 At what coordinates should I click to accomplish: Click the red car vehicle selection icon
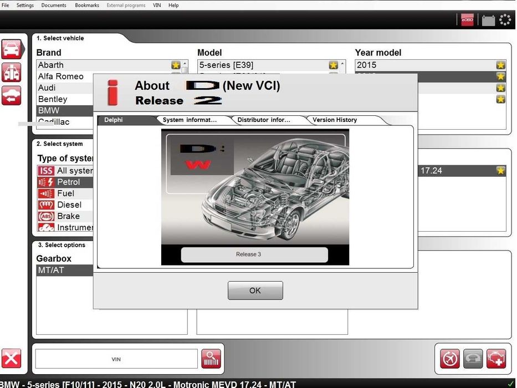[12, 49]
